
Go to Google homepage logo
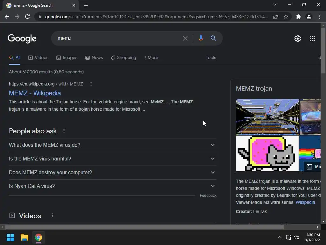[22, 39]
